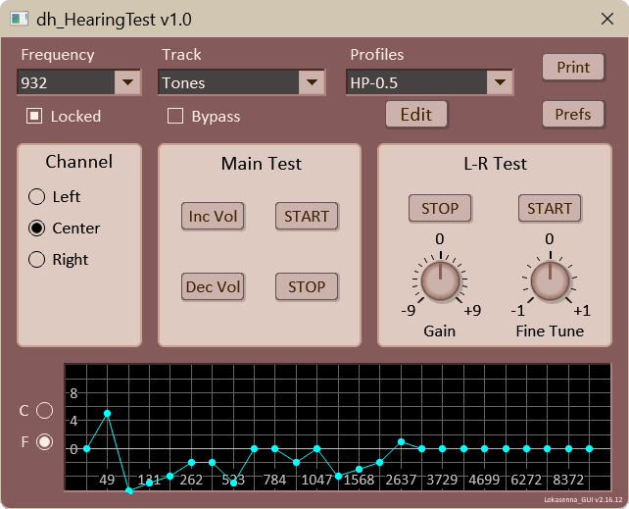
Task: Click STOP in the L-R Test panel
Action: [x=440, y=208]
